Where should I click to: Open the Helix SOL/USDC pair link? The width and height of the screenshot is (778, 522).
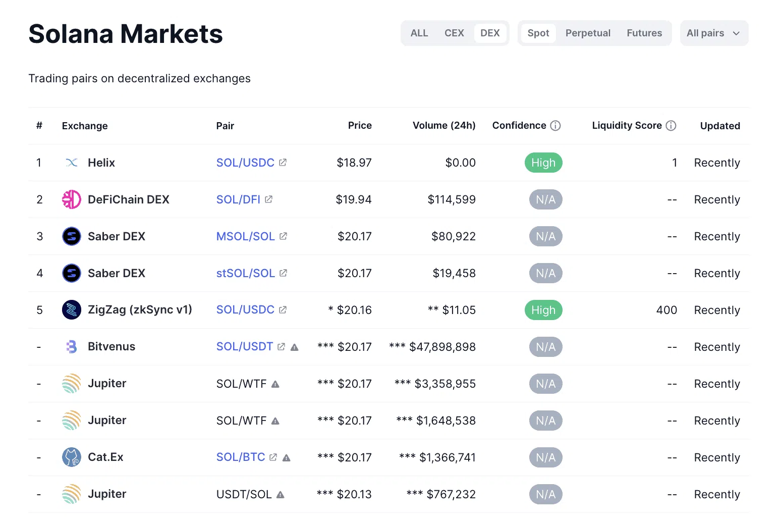(245, 163)
